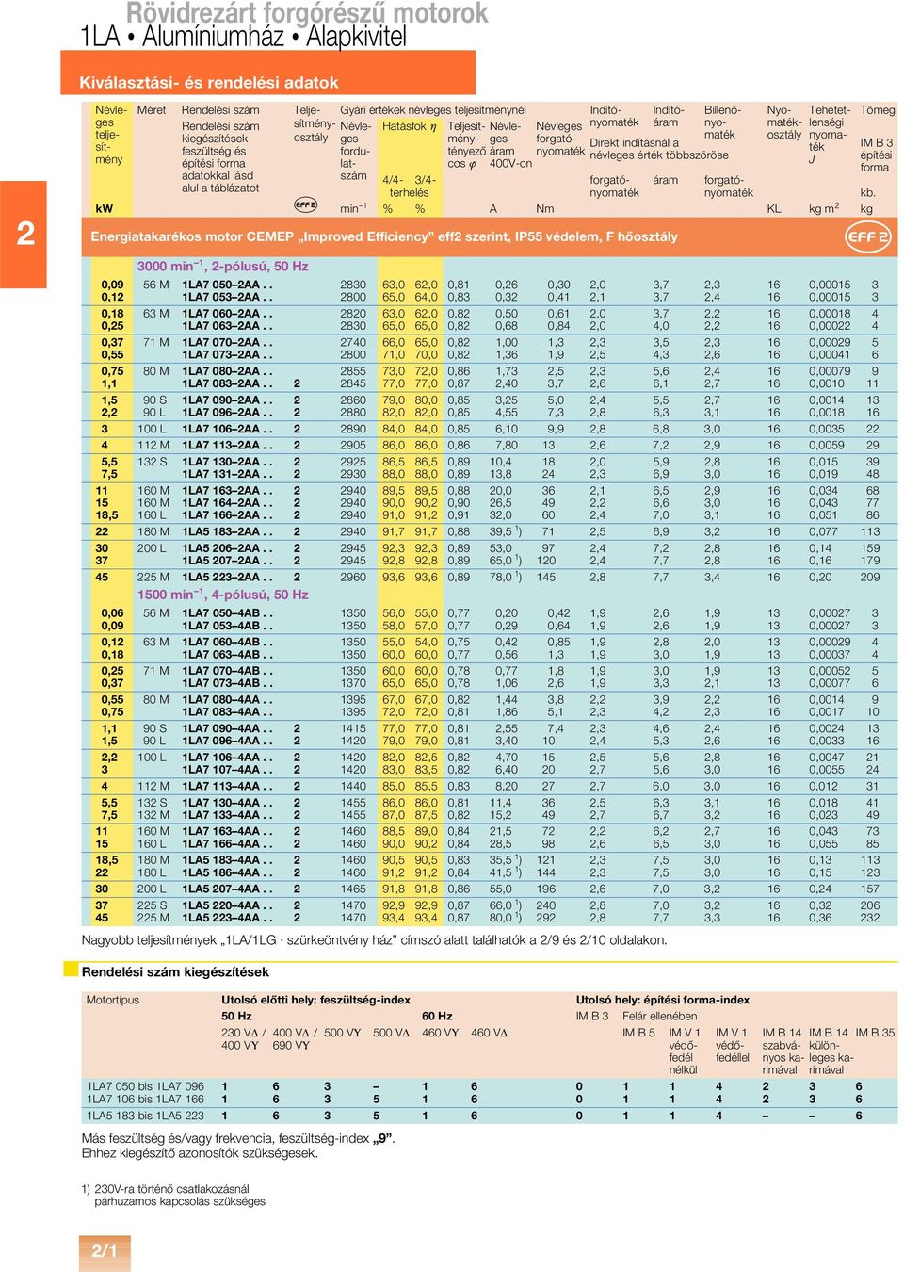This screenshot has width=904, height=1272.
Task: Click order number 1LA7 131–2AA
Action: pyautogui.click(x=227, y=474)
